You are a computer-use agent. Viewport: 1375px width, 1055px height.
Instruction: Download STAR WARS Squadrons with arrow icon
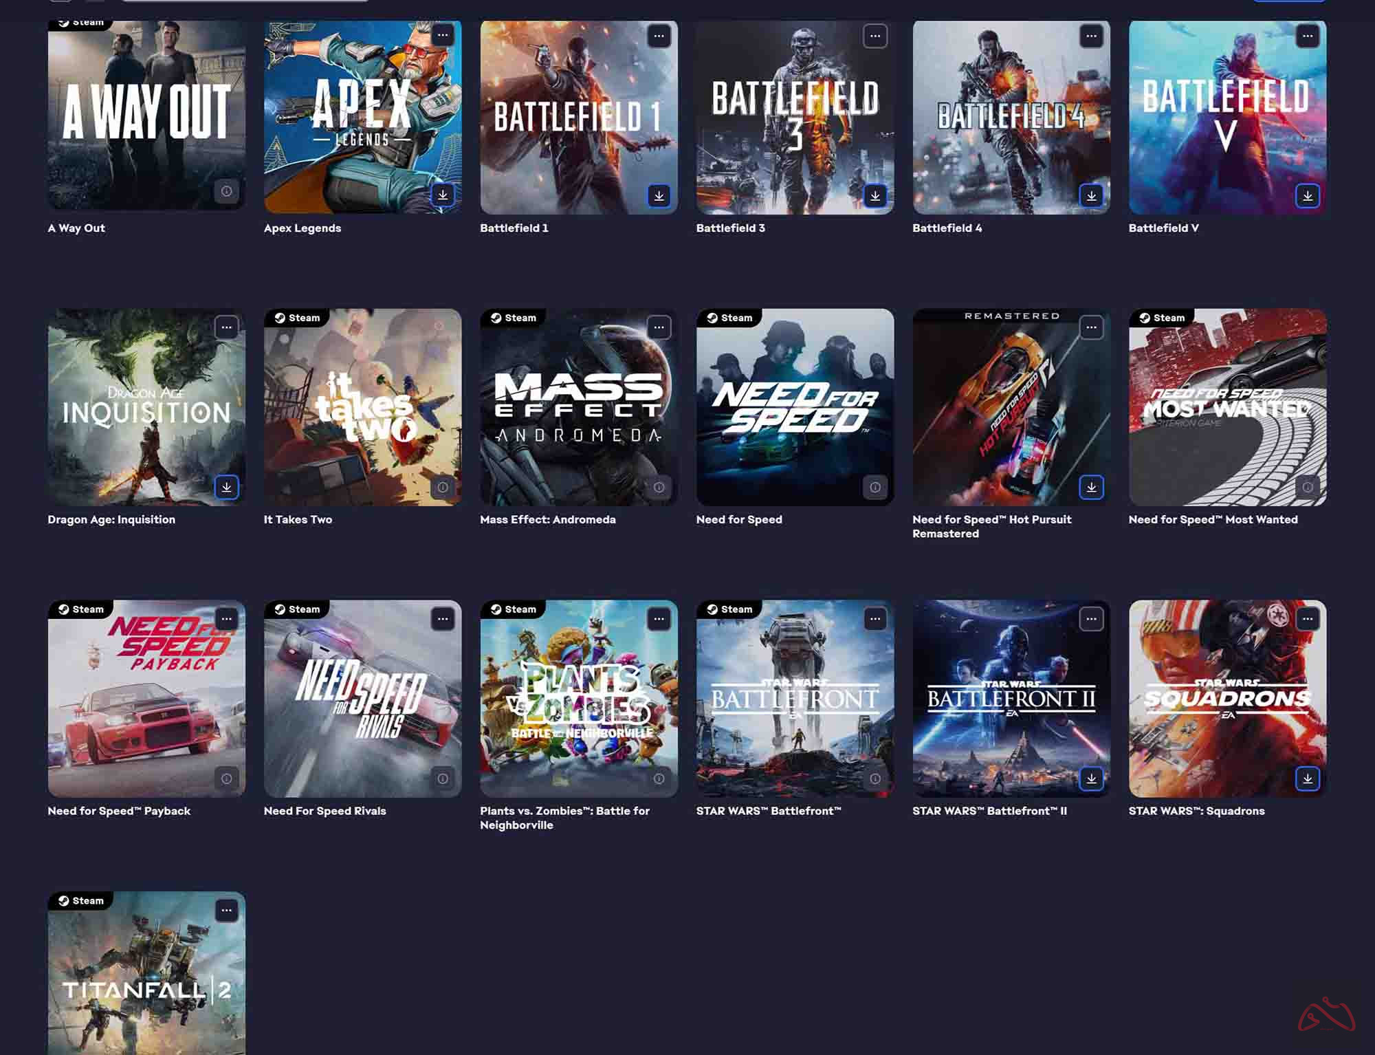tap(1307, 779)
